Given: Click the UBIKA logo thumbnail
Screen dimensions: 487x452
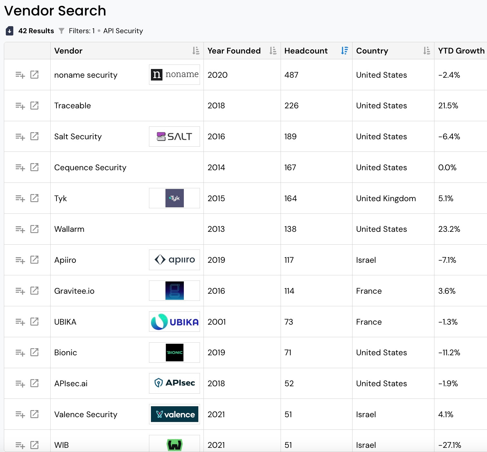Looking at the screenshot, I should 174,322.
